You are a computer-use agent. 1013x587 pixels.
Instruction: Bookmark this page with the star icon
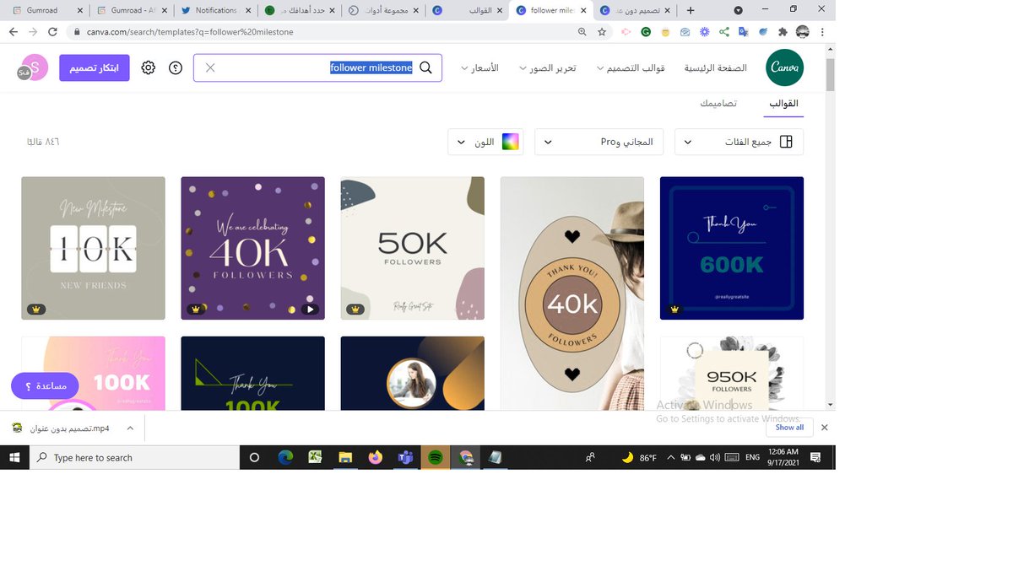click(x=602, y=31)
